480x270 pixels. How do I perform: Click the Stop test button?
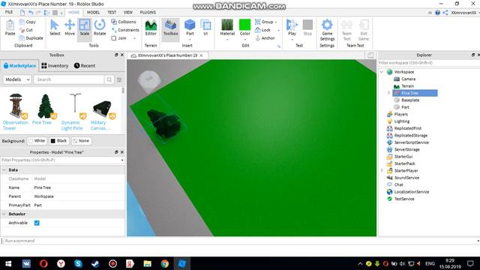pyautogui.click(x=307, y=27)
